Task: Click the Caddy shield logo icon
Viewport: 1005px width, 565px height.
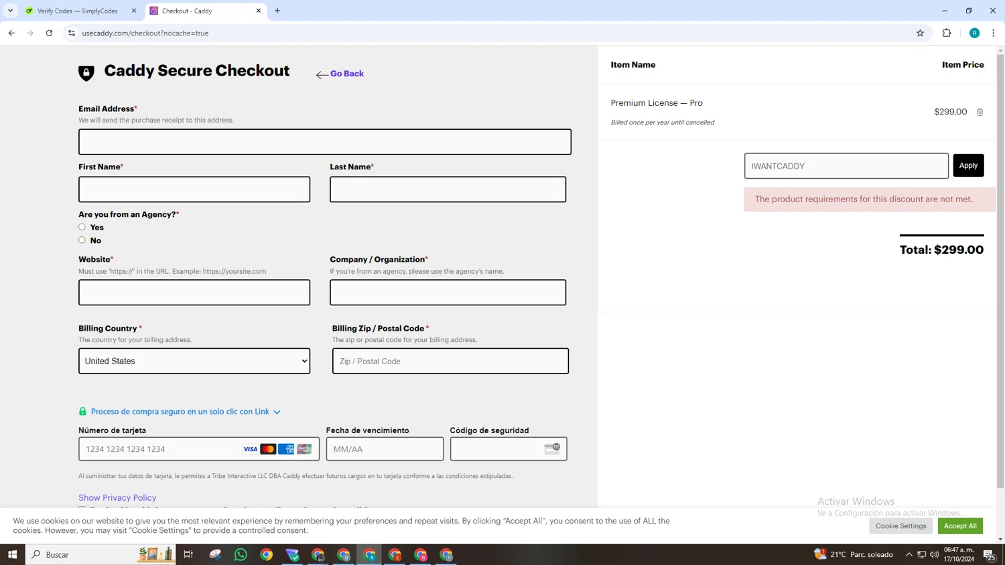Action: pos(86,73)
